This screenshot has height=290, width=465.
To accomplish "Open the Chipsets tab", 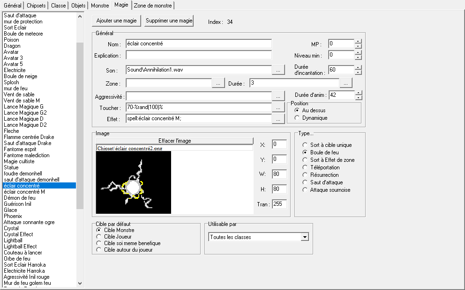I will pyautogui.click(x=37, y=5).
